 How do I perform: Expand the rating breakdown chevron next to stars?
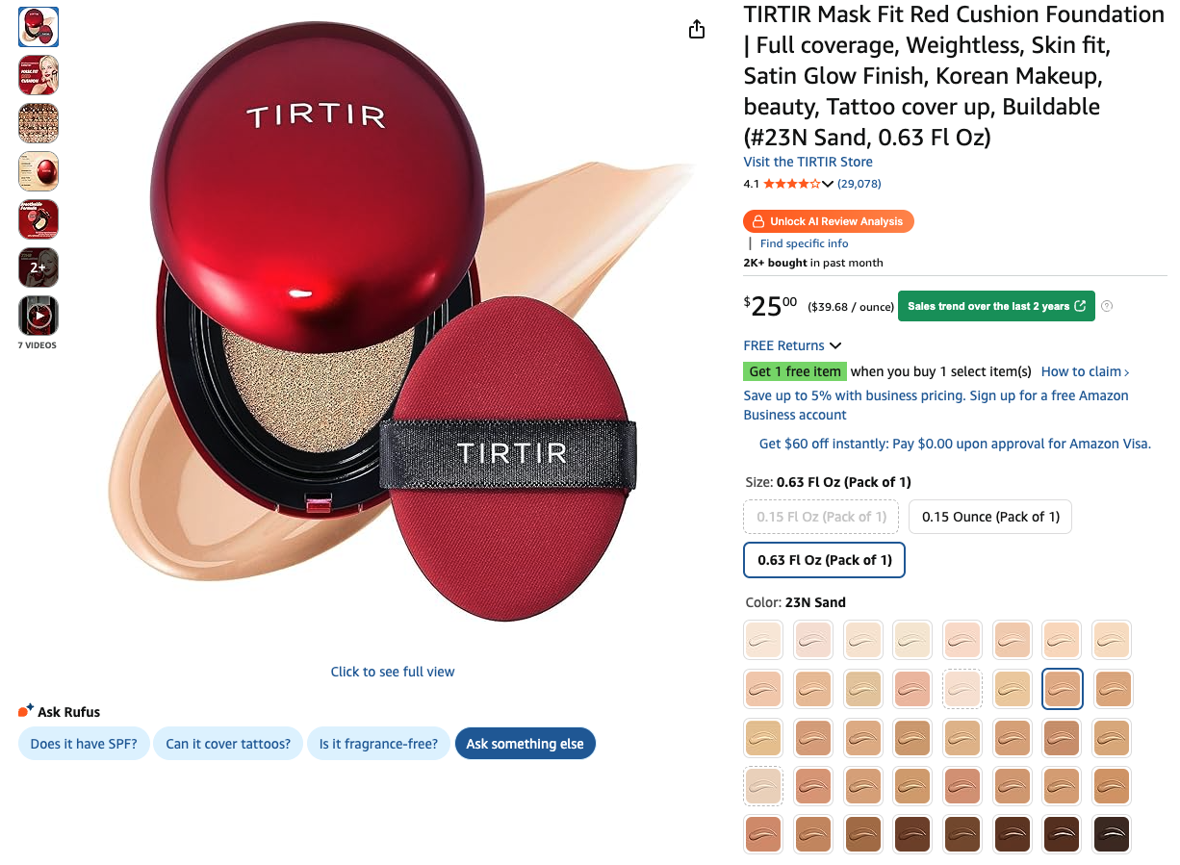pos(828,184)
